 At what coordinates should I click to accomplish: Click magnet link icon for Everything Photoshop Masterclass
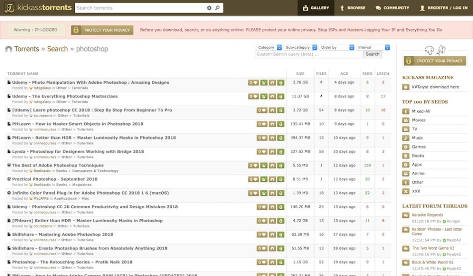(272, 97)
